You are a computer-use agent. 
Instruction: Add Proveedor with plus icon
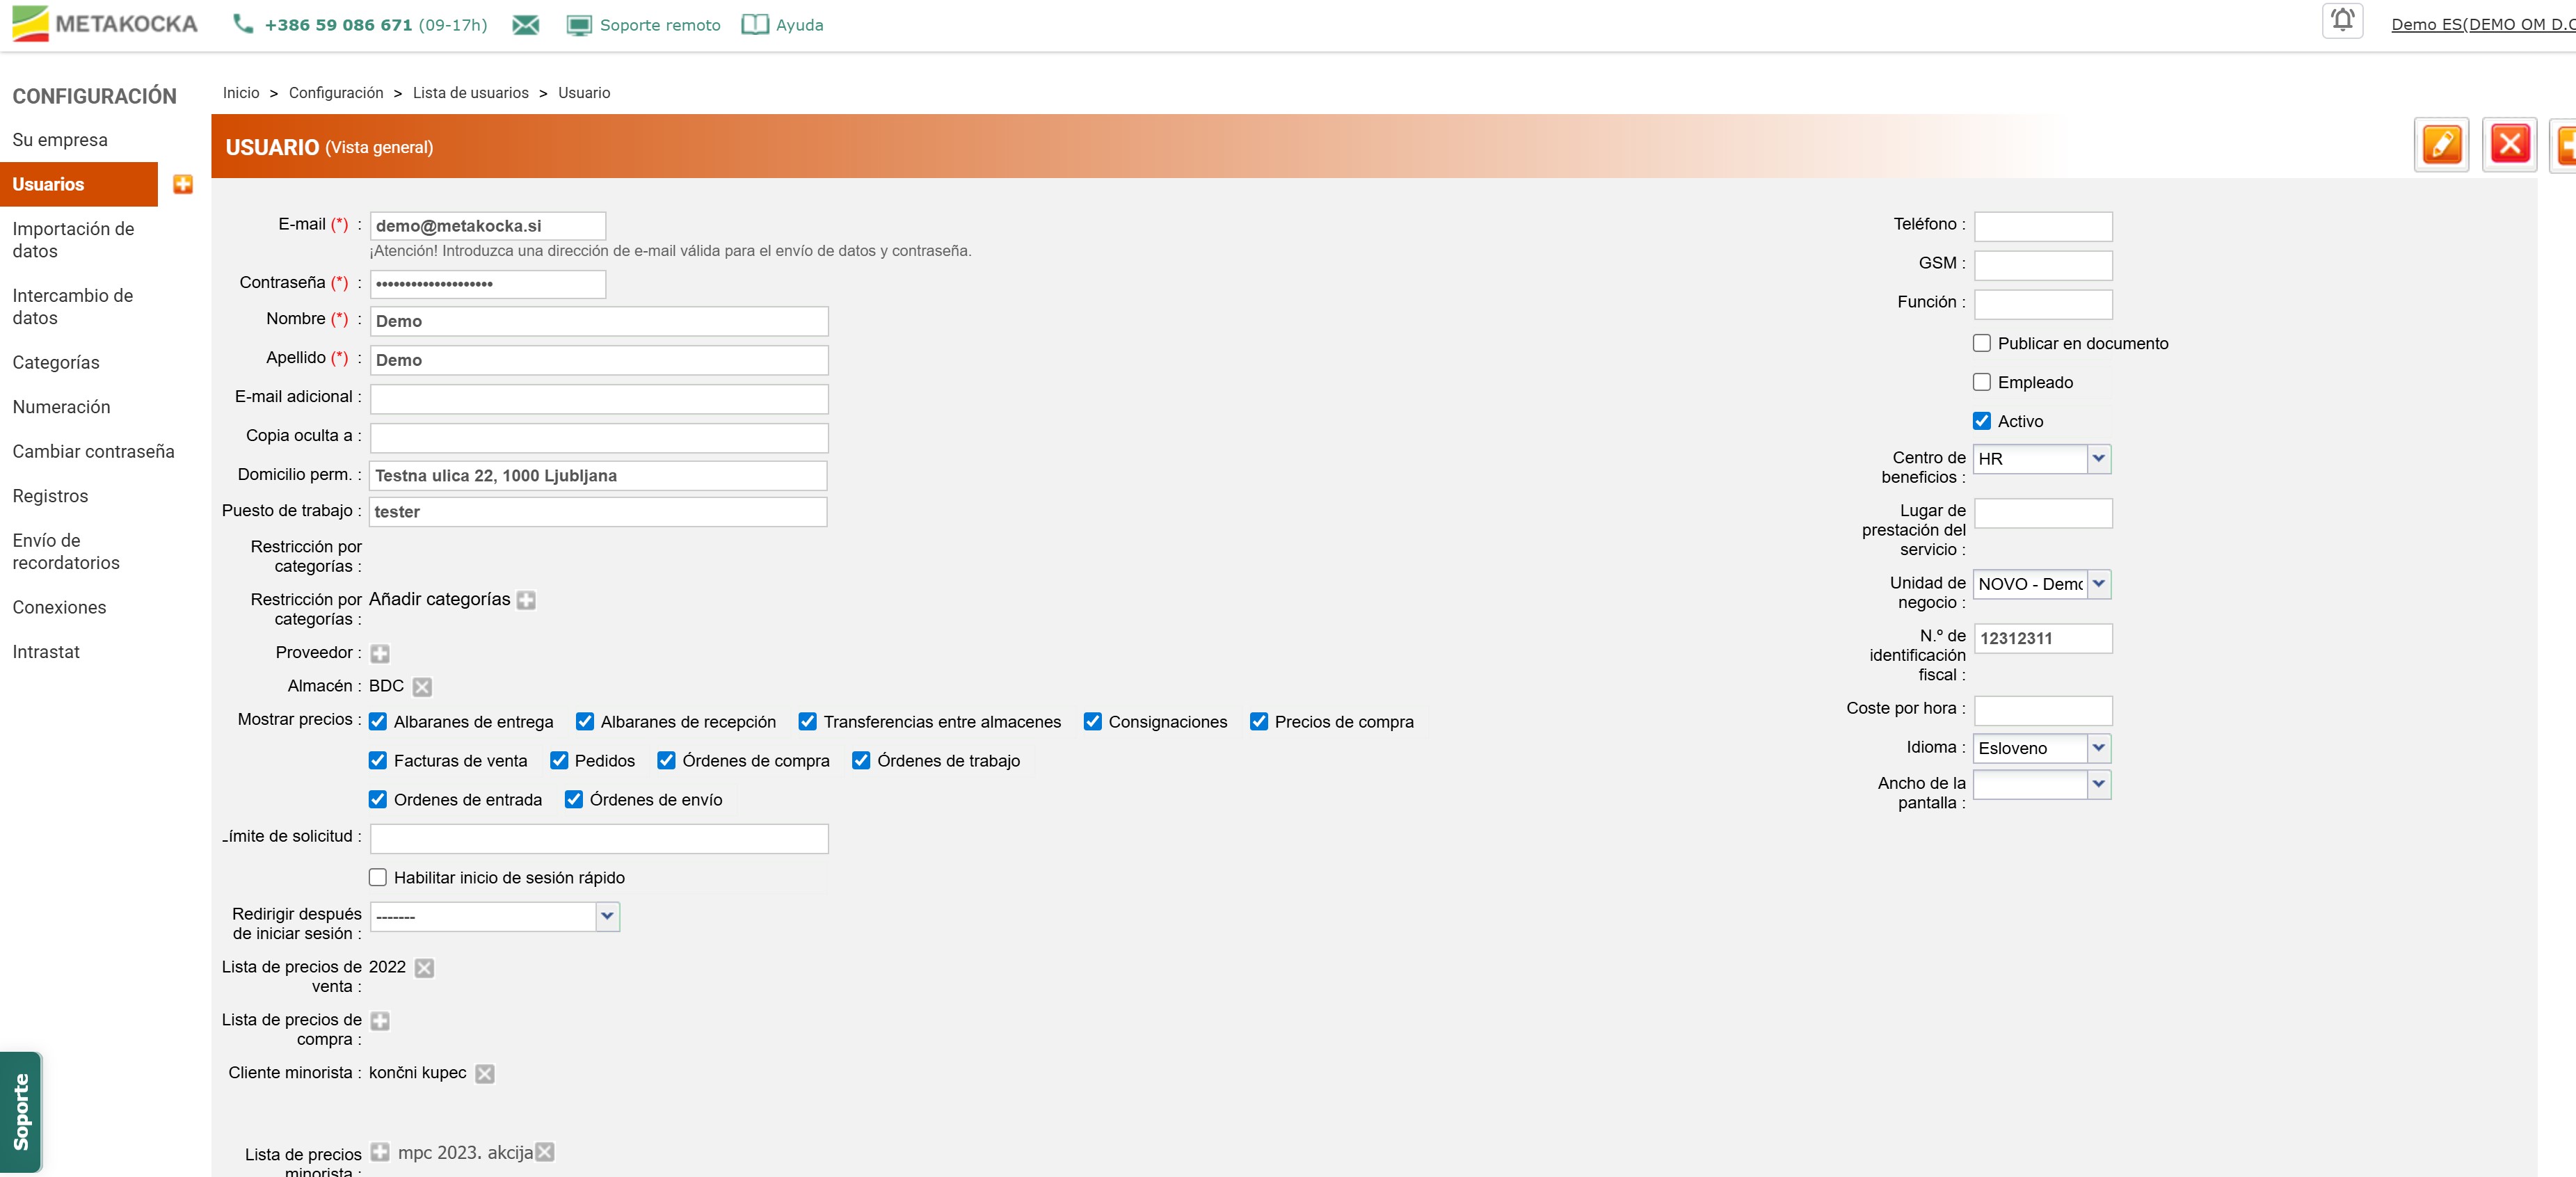pyautogui.click(x=380, y=654)
